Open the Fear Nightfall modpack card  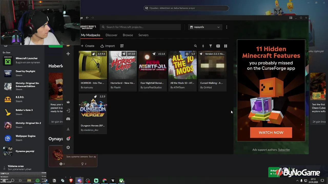pos(153,71)
